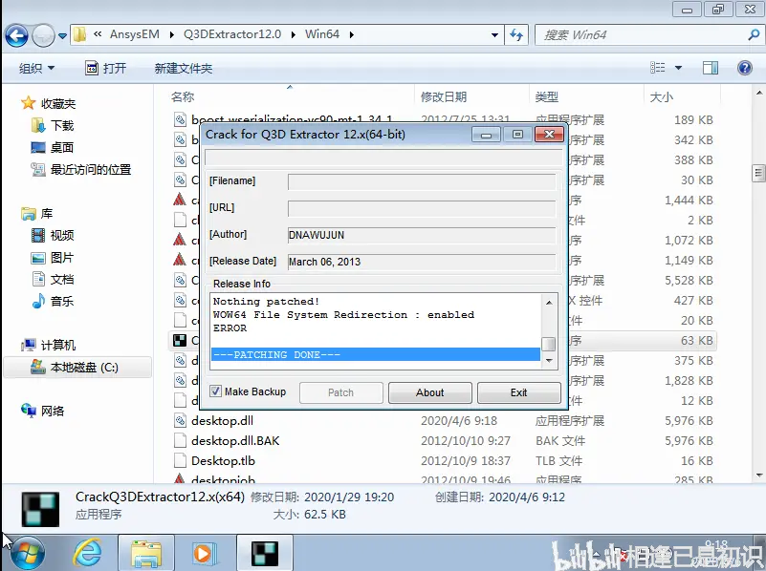The width and height of the screenshot is (766, 571).
Task: Click the Release Info scrollbar thumb
Action: [549, 344]
